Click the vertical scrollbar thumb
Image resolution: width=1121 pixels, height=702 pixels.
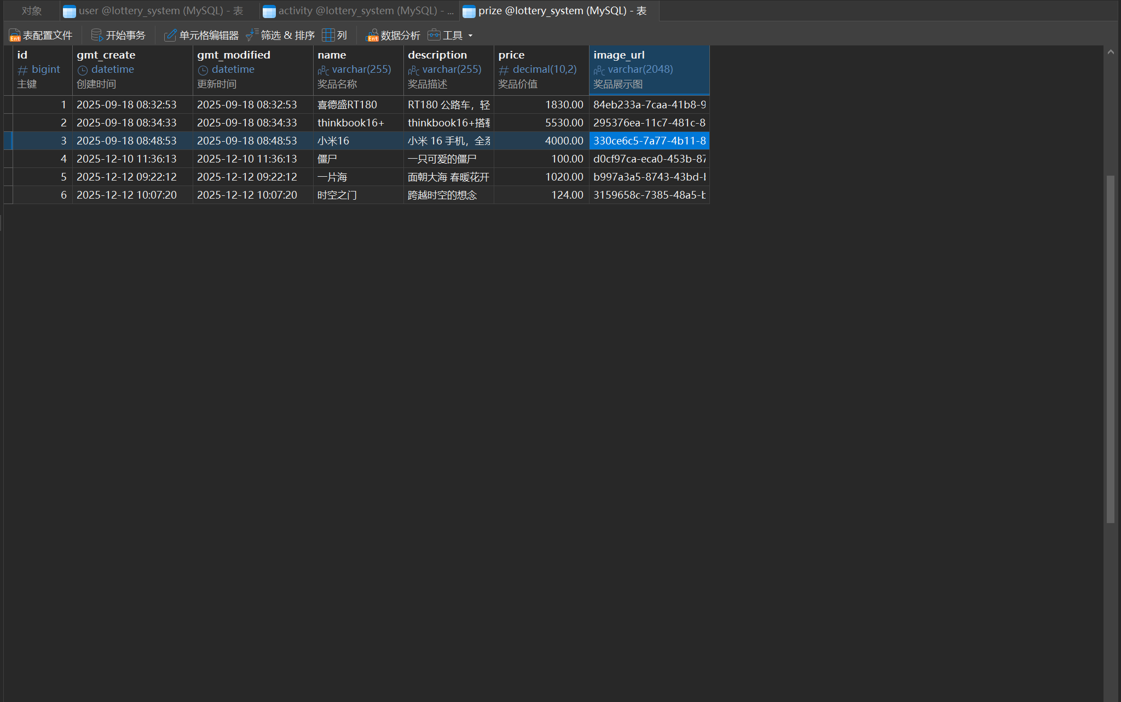coord(1111,349)
